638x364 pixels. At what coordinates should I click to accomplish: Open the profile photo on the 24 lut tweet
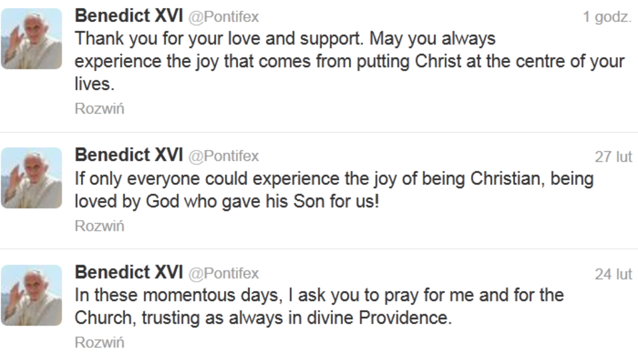31,295
